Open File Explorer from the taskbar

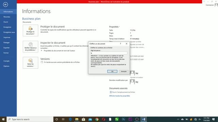point(77,119)
